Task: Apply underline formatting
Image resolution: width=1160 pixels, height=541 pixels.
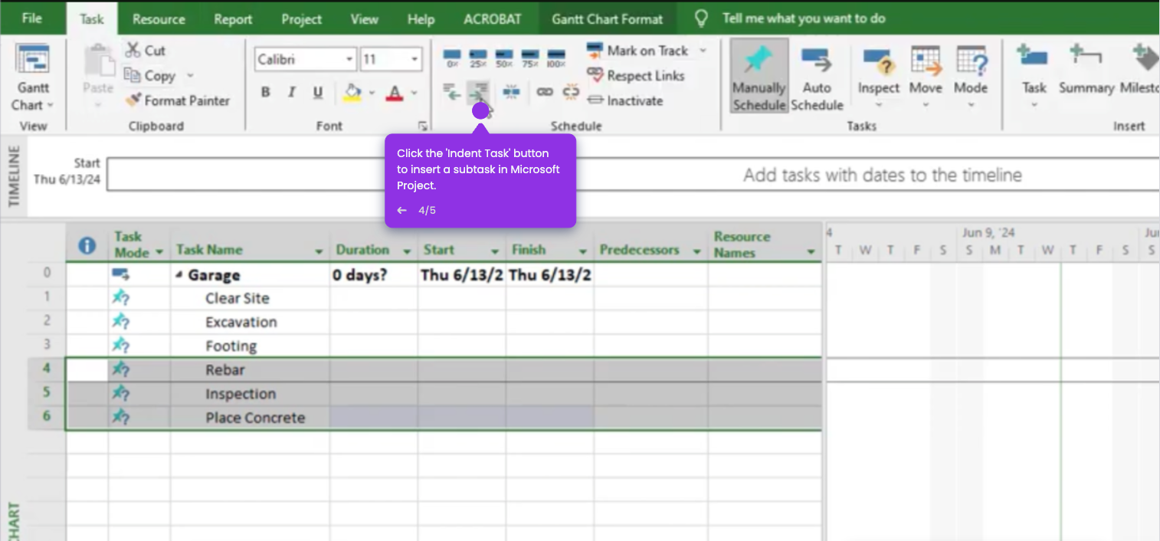Action: [317, 93]
